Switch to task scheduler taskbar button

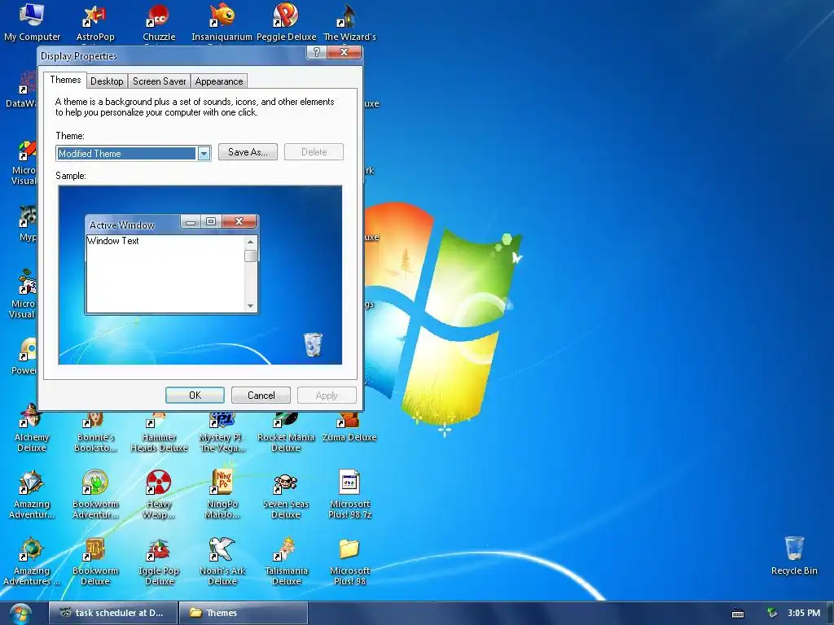112,613
